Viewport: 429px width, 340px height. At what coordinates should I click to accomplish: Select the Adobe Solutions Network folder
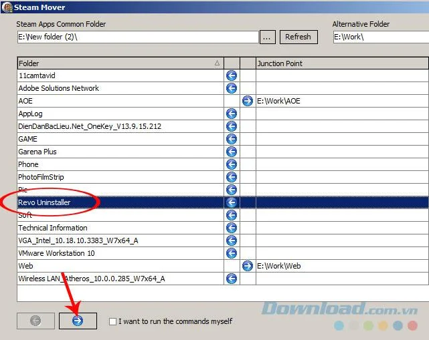(120, 88)
